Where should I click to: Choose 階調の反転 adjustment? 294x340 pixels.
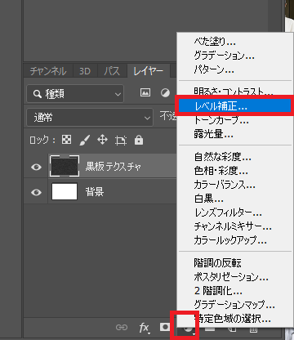(217, 263)
